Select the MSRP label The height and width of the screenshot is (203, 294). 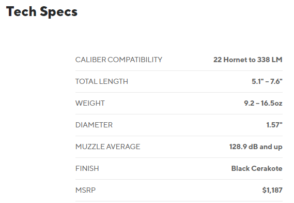[85, 190]
